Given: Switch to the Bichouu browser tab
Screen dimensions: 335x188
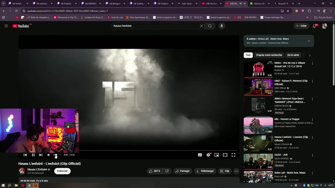Looking at the screenshot, I should click(259, 4).
